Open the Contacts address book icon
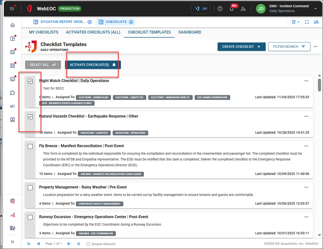 (12, 119)
